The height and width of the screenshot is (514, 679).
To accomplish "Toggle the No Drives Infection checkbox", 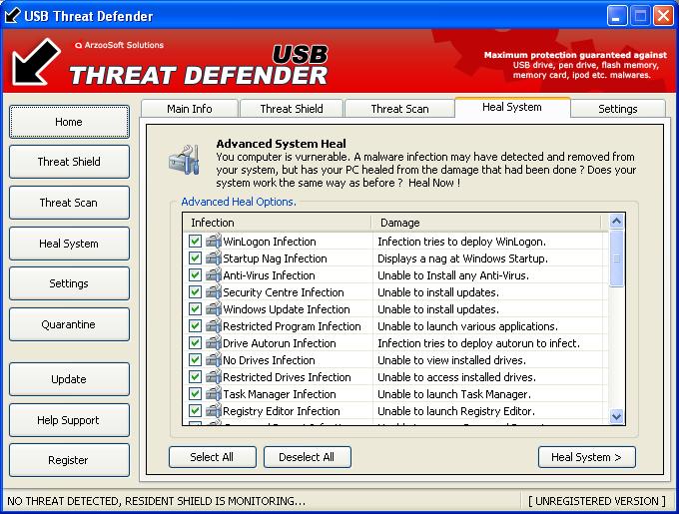I will pyautogui.click(x=195, y=359).
